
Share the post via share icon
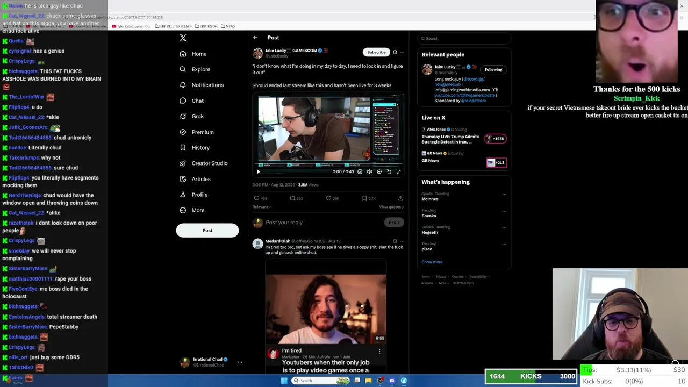pyautogui.click(x=400, y=198)
